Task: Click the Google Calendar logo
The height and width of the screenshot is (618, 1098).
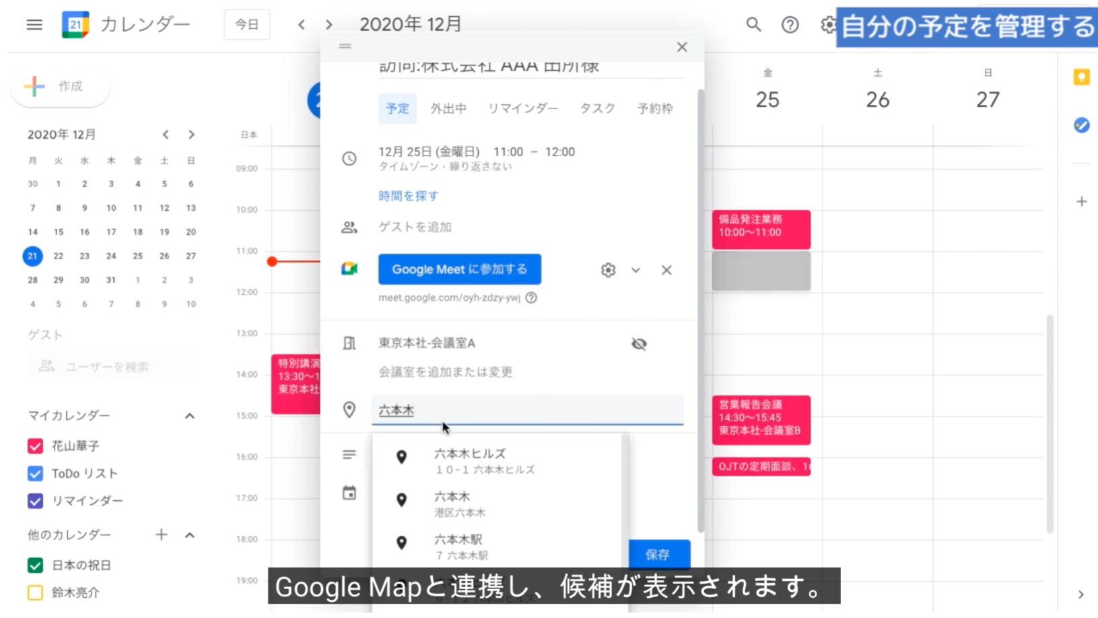Action: (x=75, y=25)
